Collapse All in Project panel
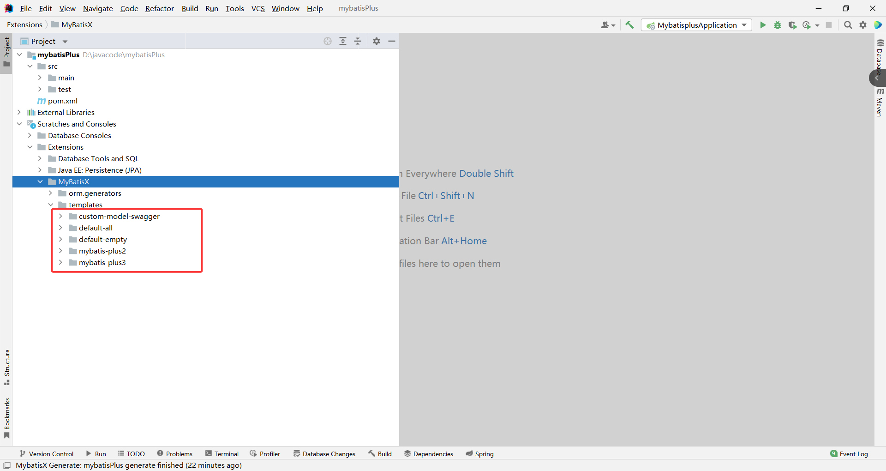 358,41
